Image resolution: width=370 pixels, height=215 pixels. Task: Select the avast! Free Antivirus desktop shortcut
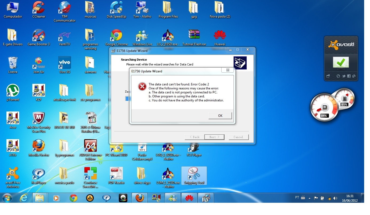tap(13, 177)
